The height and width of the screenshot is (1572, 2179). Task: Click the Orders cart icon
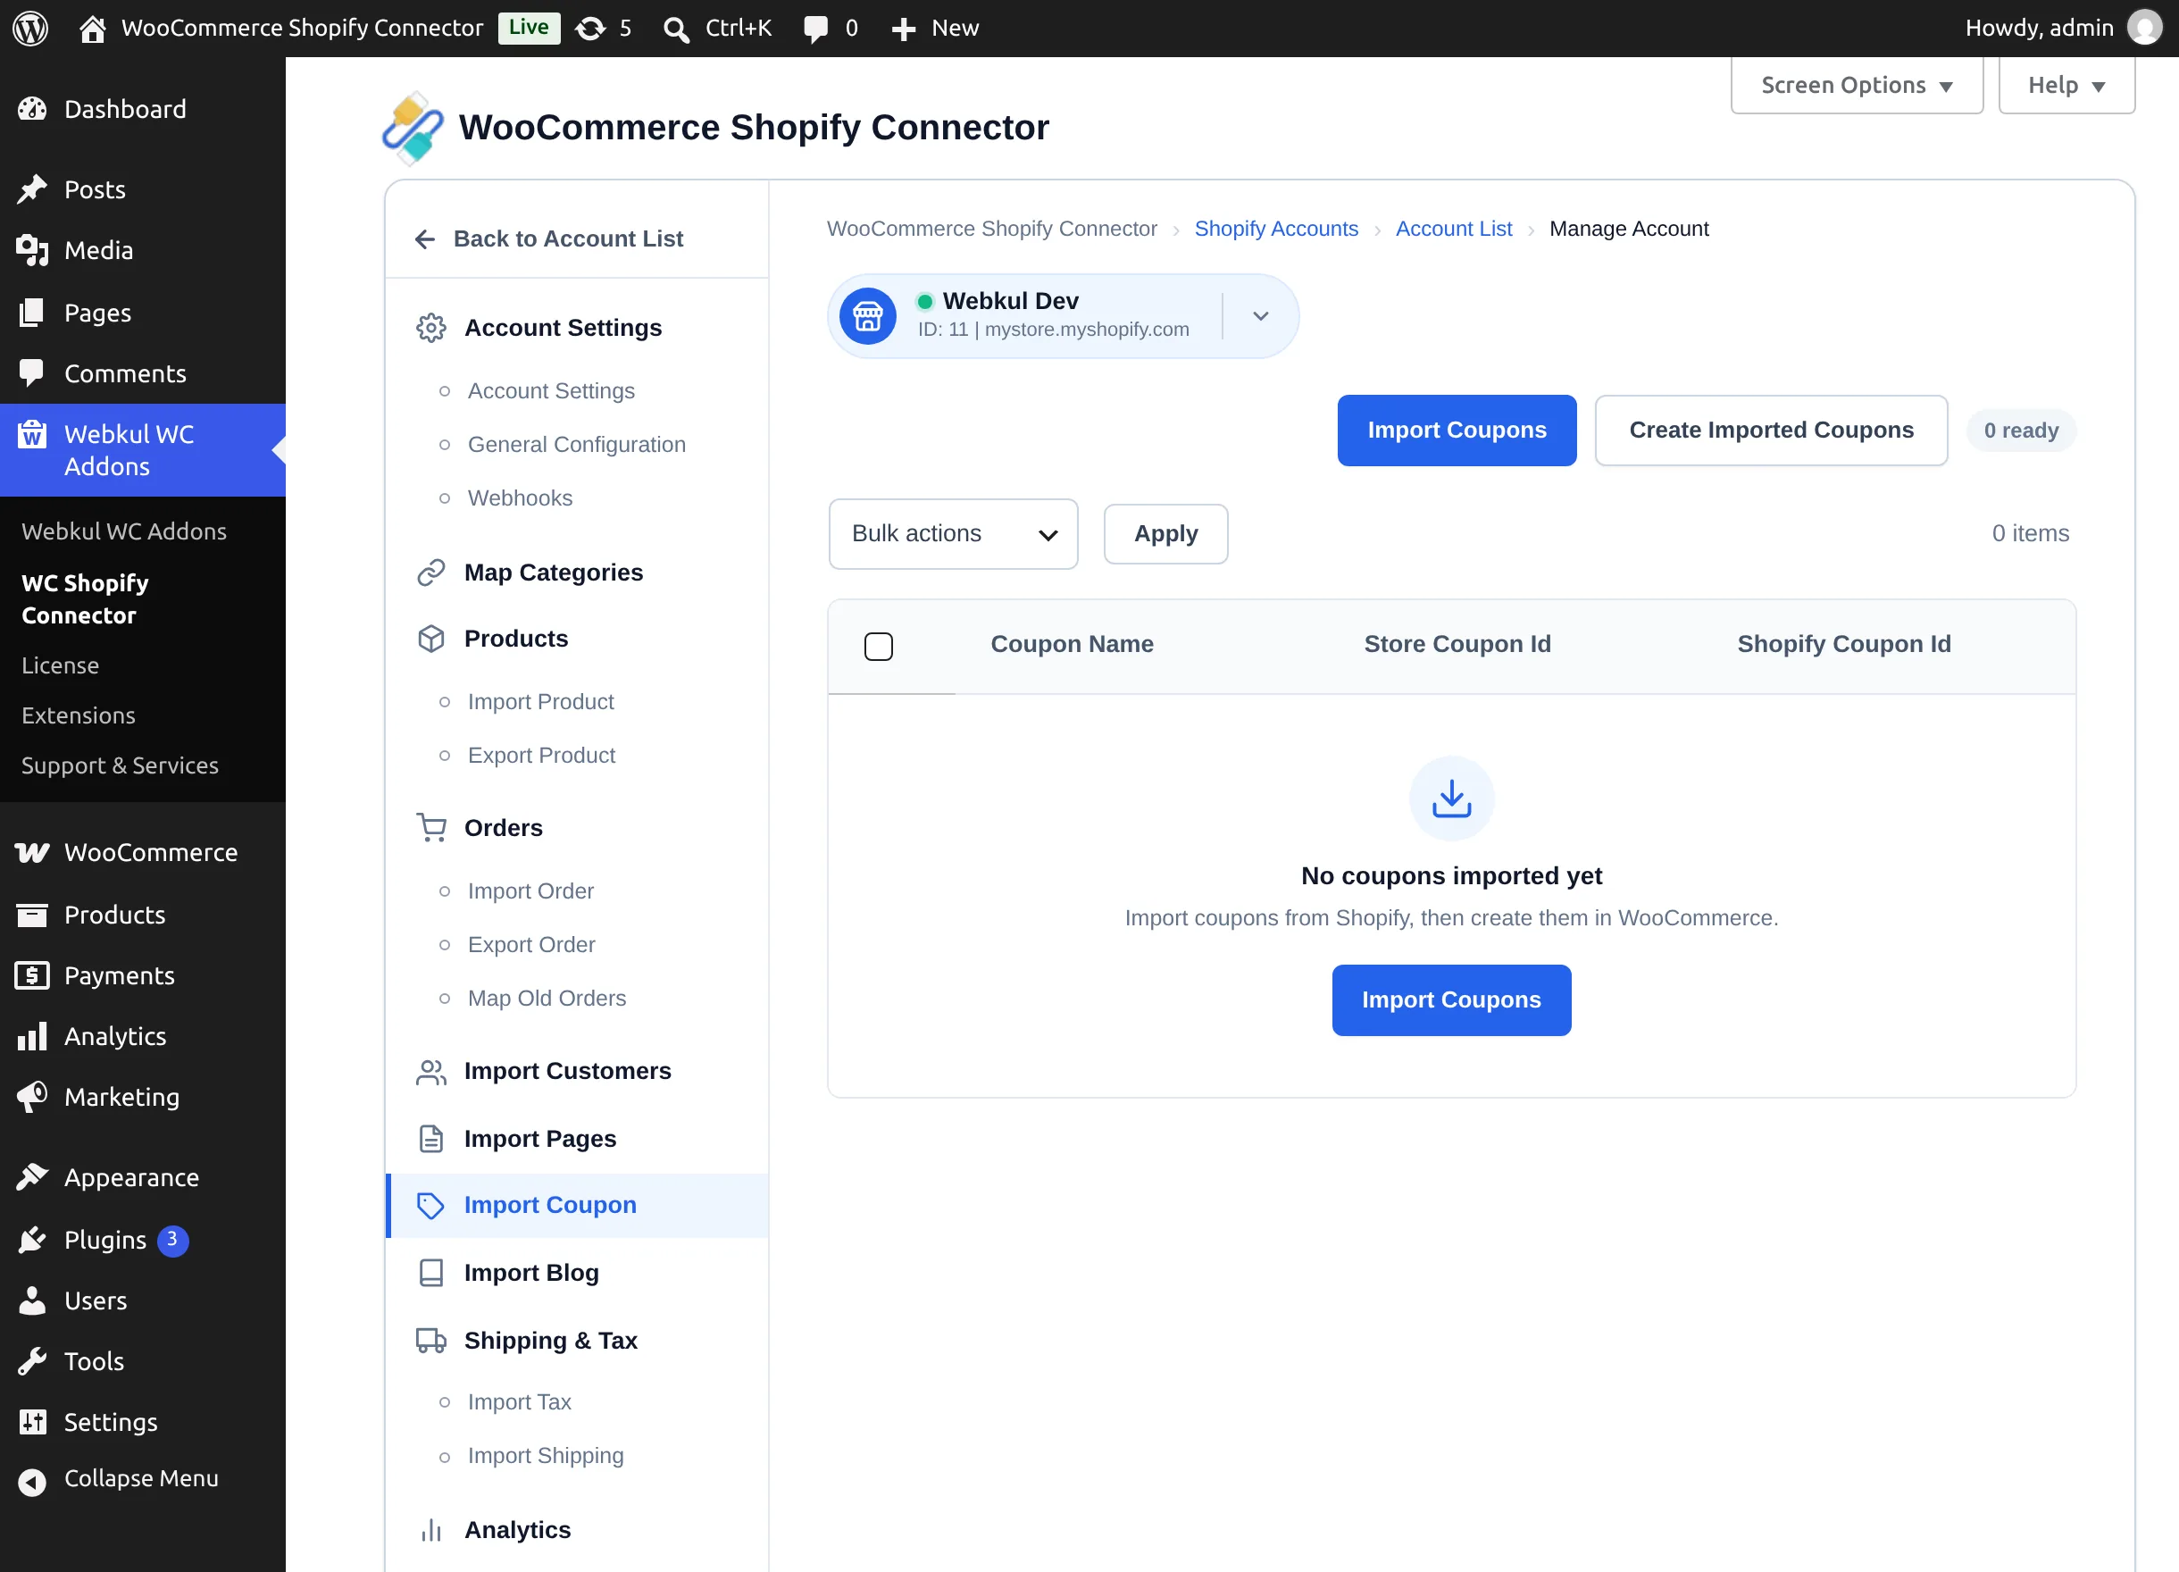[431, 827]
